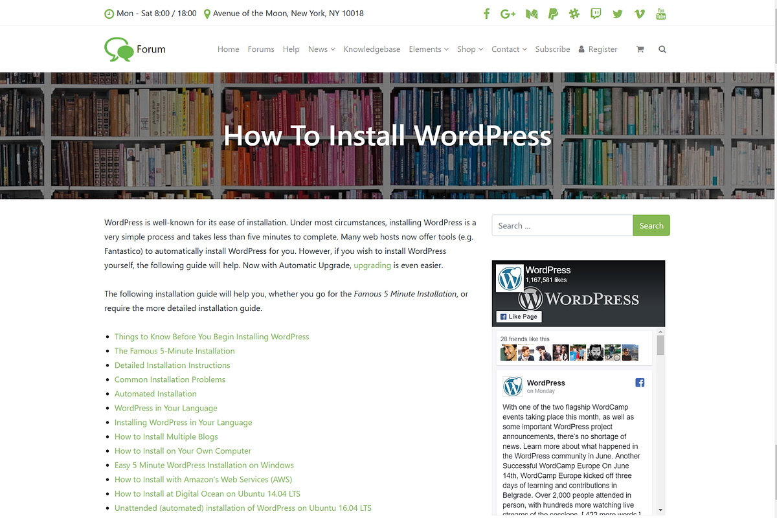Click the '1,167,581 likes' count
This screenshot has width=777, height=518.
(x=546, y=280)
